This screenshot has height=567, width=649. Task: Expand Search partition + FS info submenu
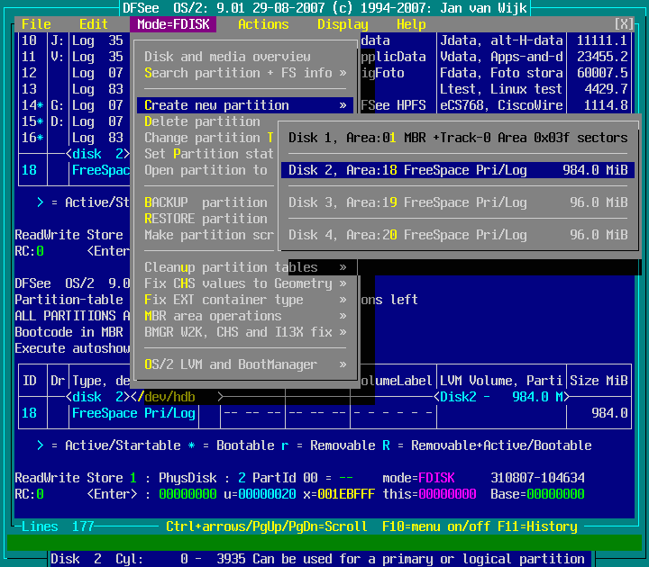tap(245, 73)
